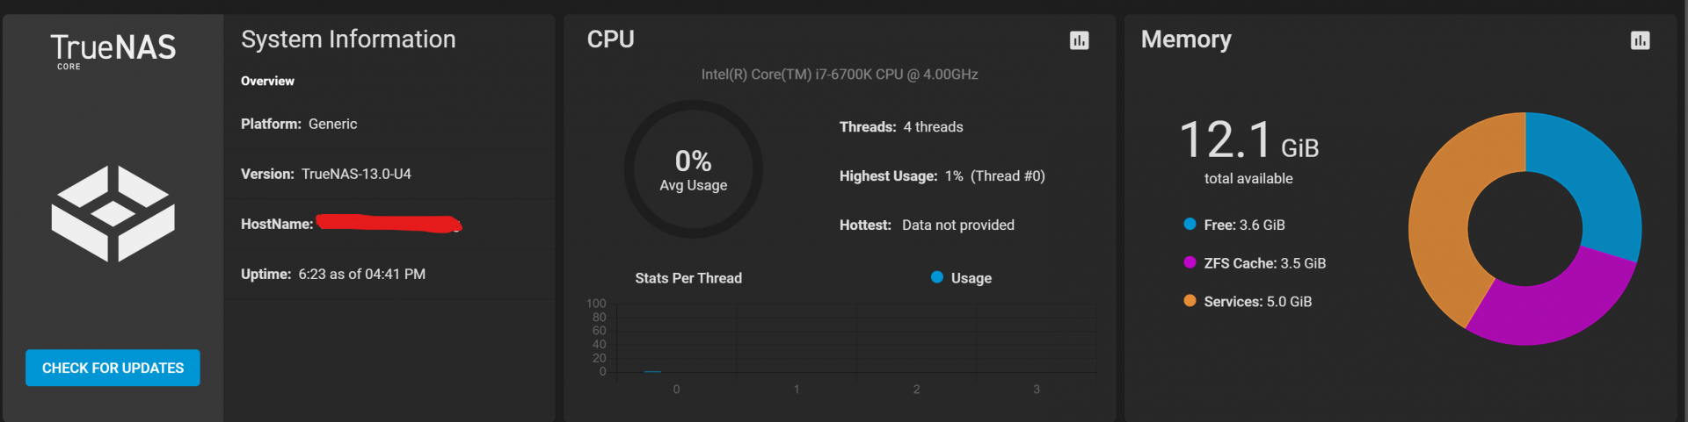Click the TrueNAS cube logo

pos(113,213)
